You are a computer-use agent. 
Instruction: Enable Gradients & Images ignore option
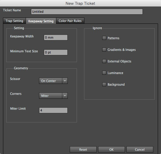(104, 49)
